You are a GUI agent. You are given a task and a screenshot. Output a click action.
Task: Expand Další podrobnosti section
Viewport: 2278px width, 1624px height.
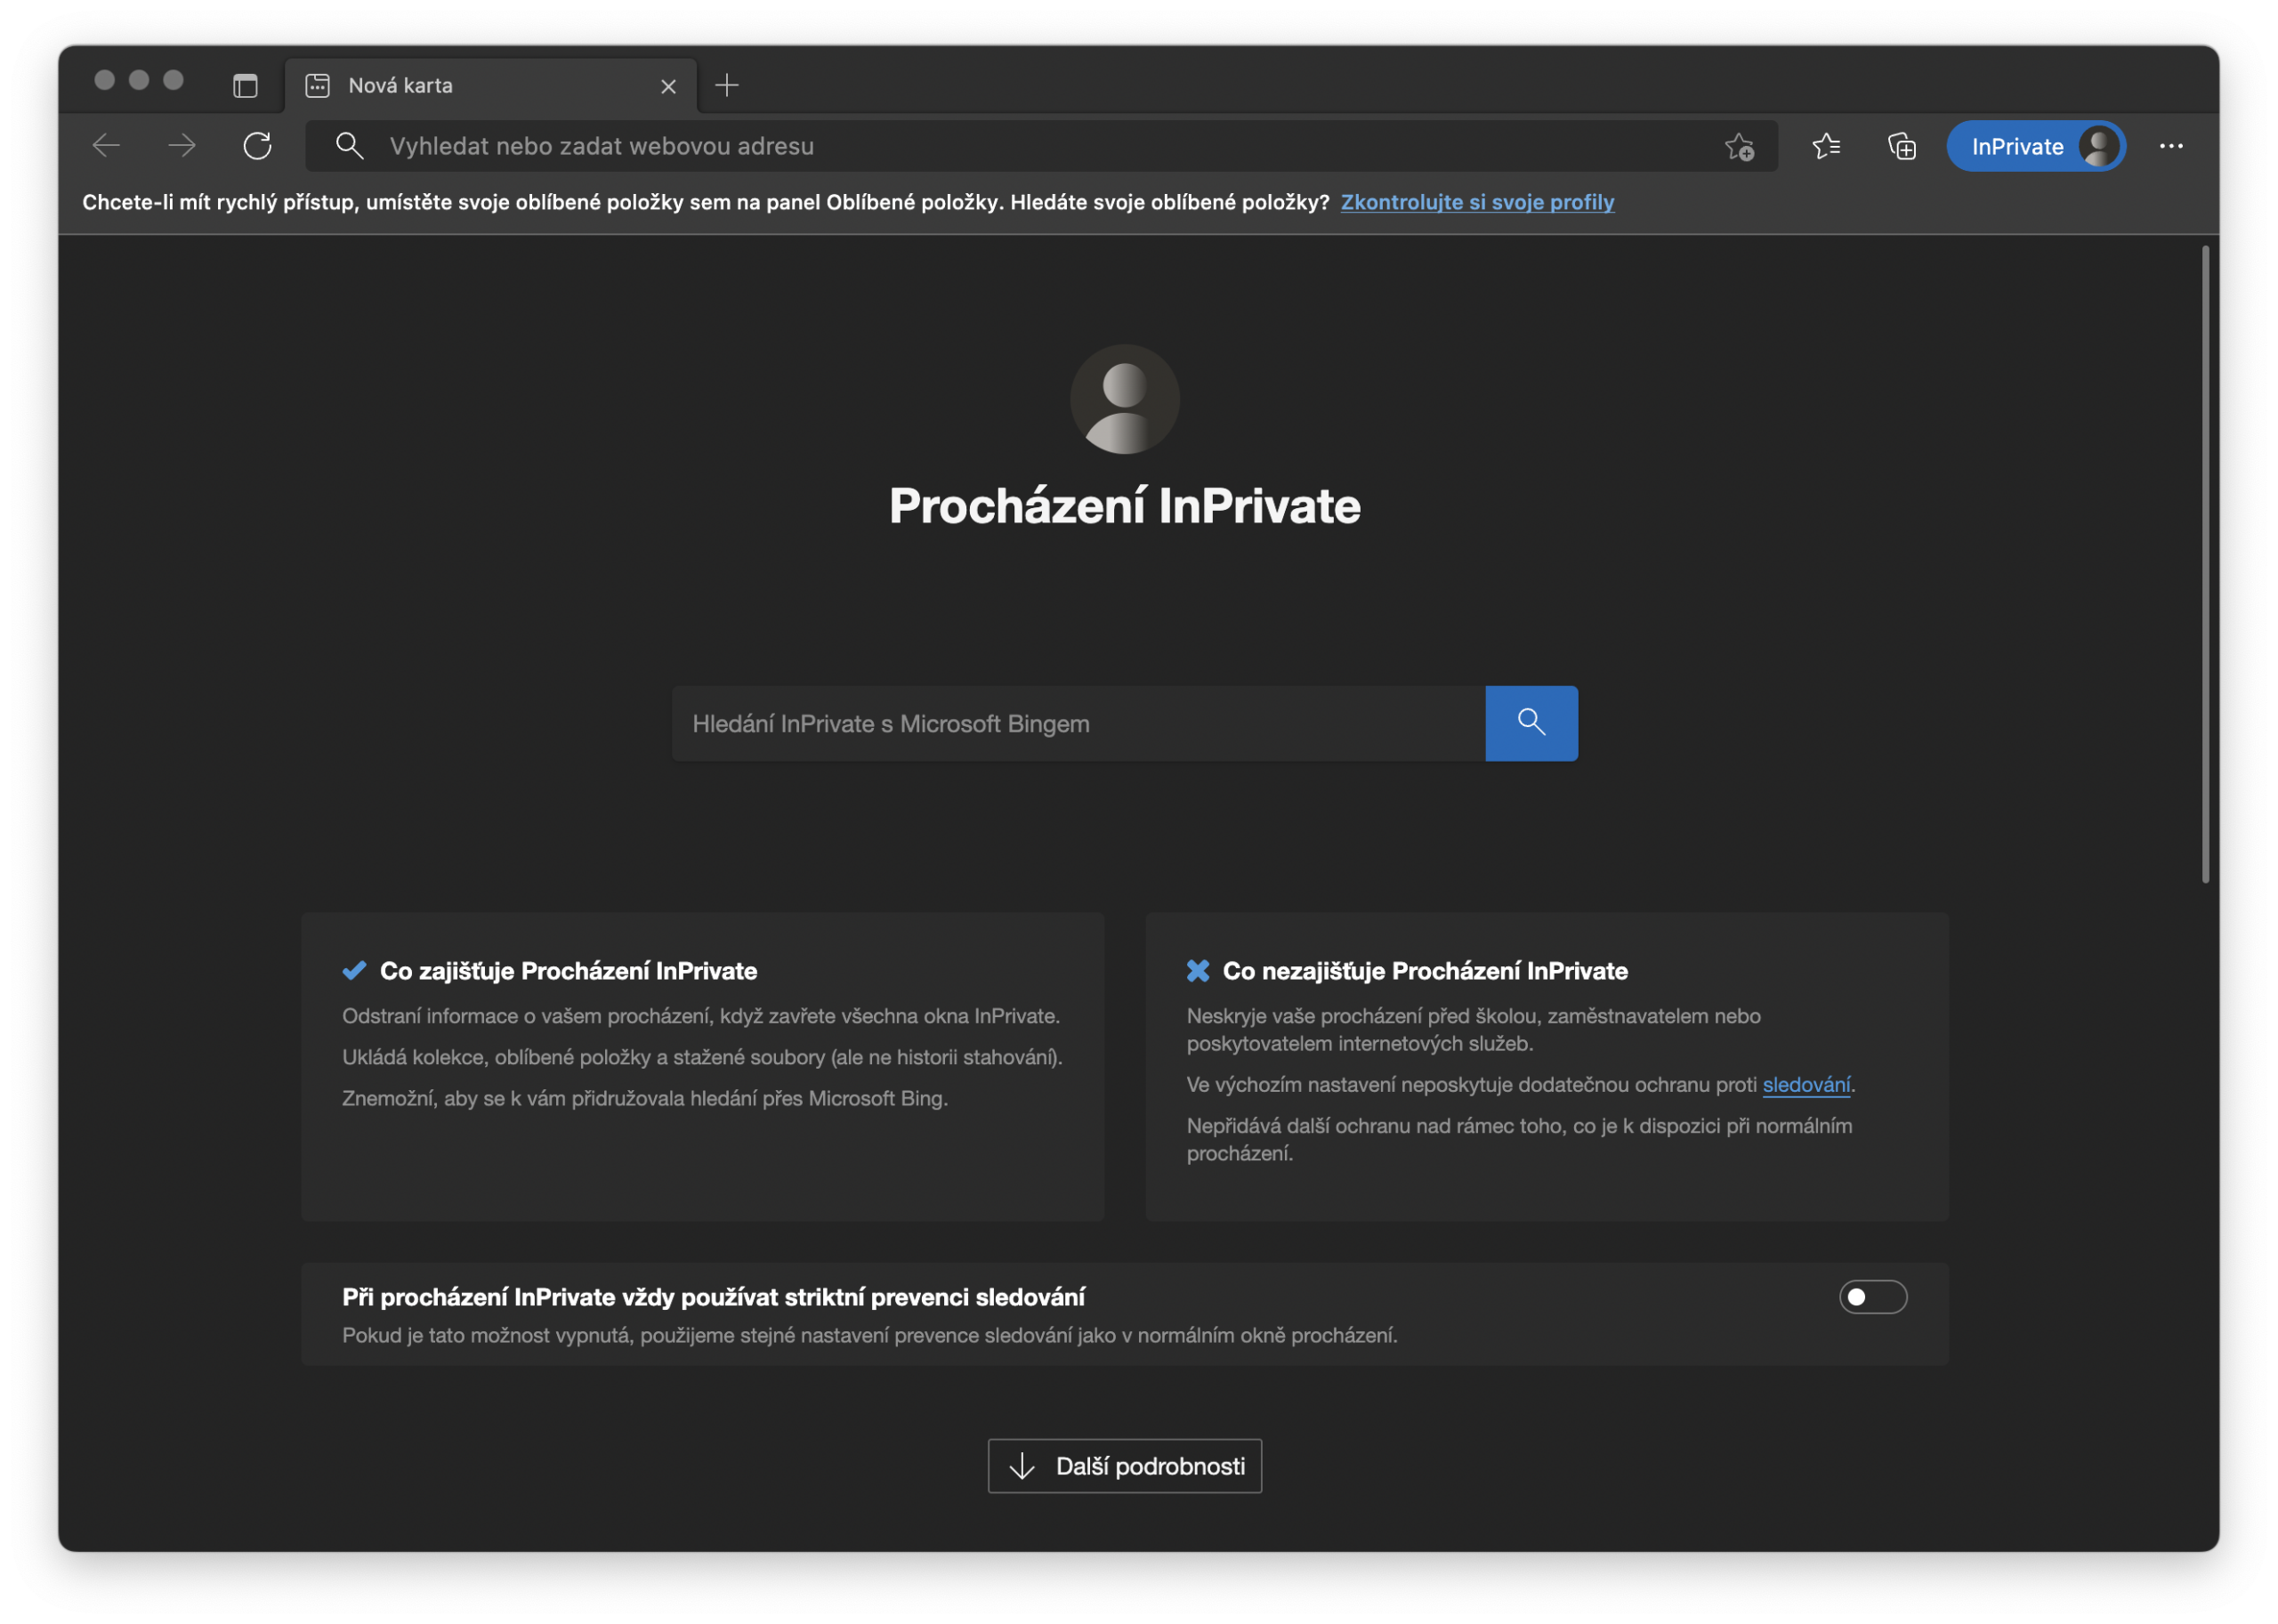pyautogui.click(x=1124, y=1466)
